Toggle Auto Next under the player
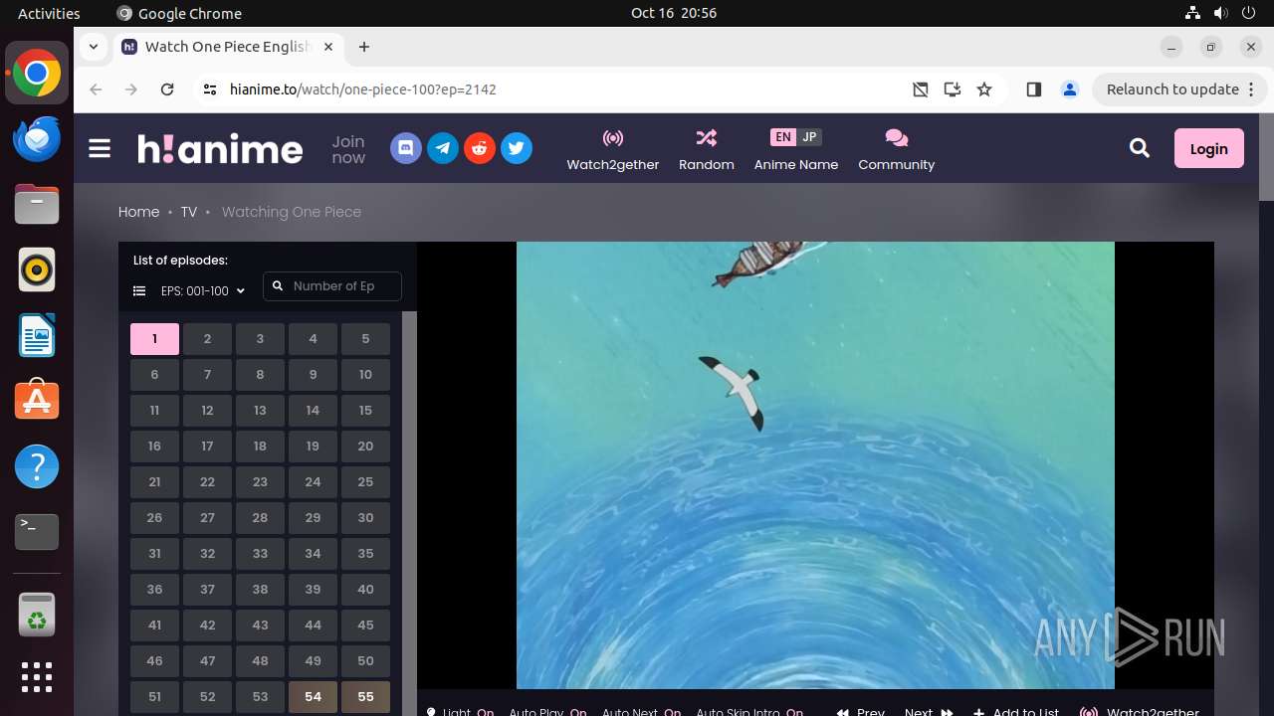Viewport: 1274px width, 716px height. pyautogui.click(x=642, y=711)
